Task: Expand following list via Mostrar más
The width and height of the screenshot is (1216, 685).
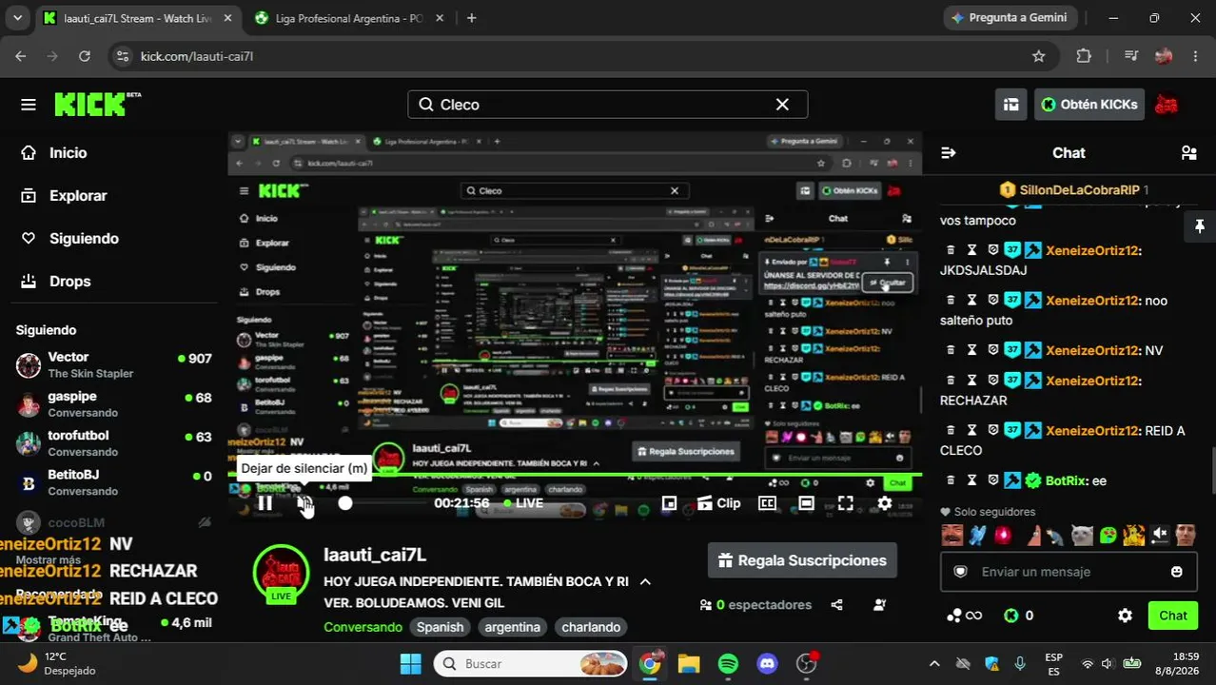Action: tap(49, 560)
